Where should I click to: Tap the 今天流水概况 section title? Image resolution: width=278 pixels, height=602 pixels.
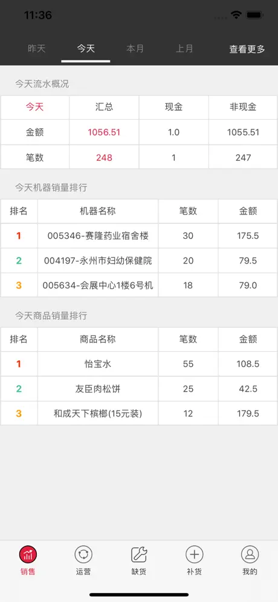(42, 84)
